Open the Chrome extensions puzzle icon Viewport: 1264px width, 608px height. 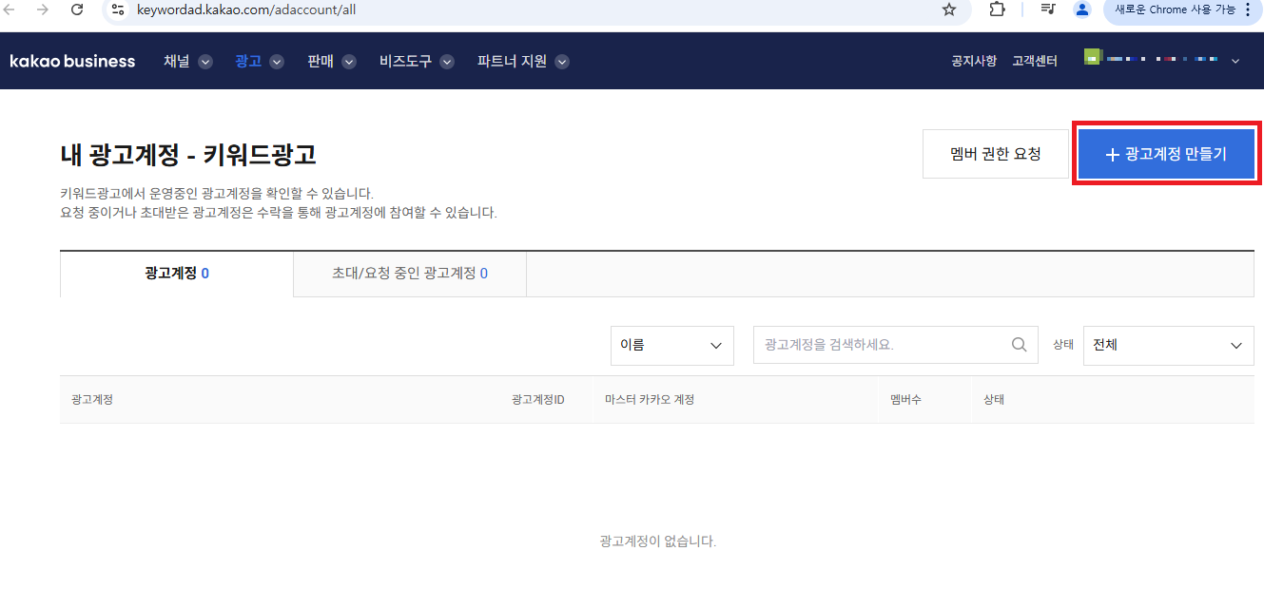pos(998,9)
